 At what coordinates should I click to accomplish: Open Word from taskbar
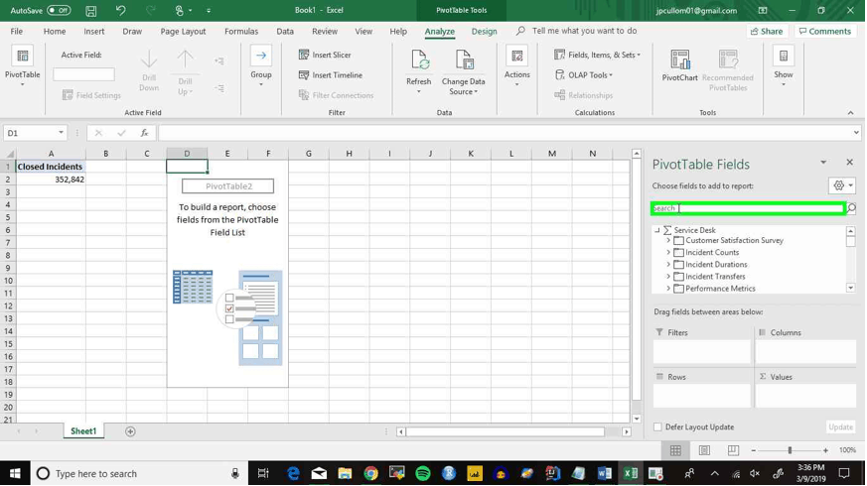tap(605, 473)
